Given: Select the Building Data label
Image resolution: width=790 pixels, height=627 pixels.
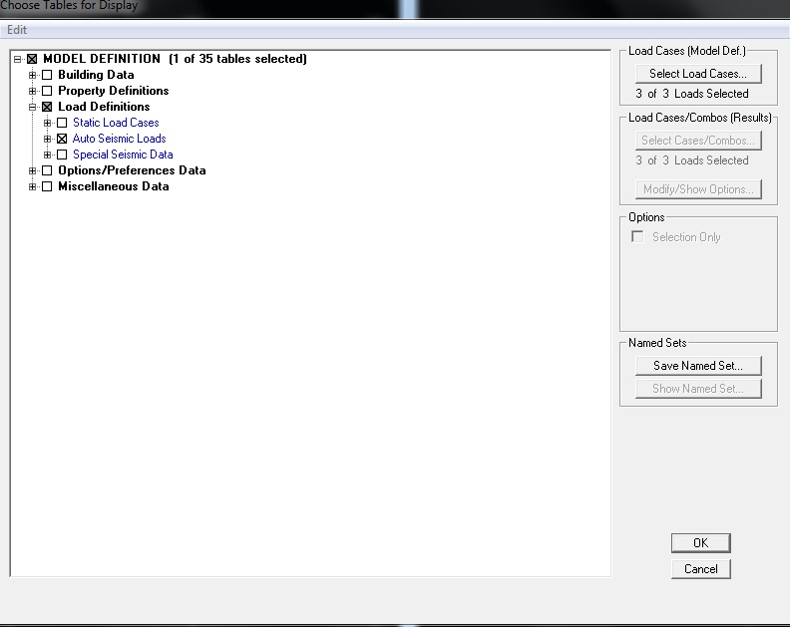Looking at the screenshot, I should click(96, 75).
